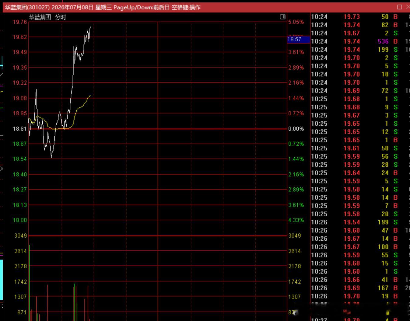Click the tick volume 9 at price 19.68

[x=387, y=107]
